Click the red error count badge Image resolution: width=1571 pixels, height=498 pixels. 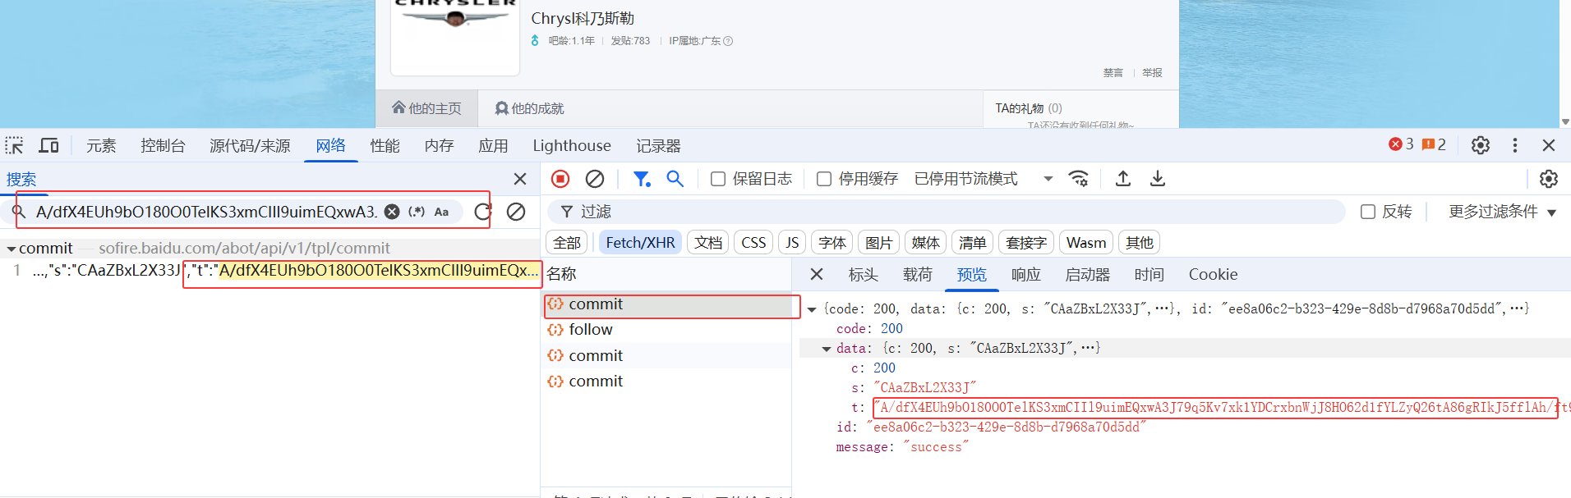[x=1401, y=144]
